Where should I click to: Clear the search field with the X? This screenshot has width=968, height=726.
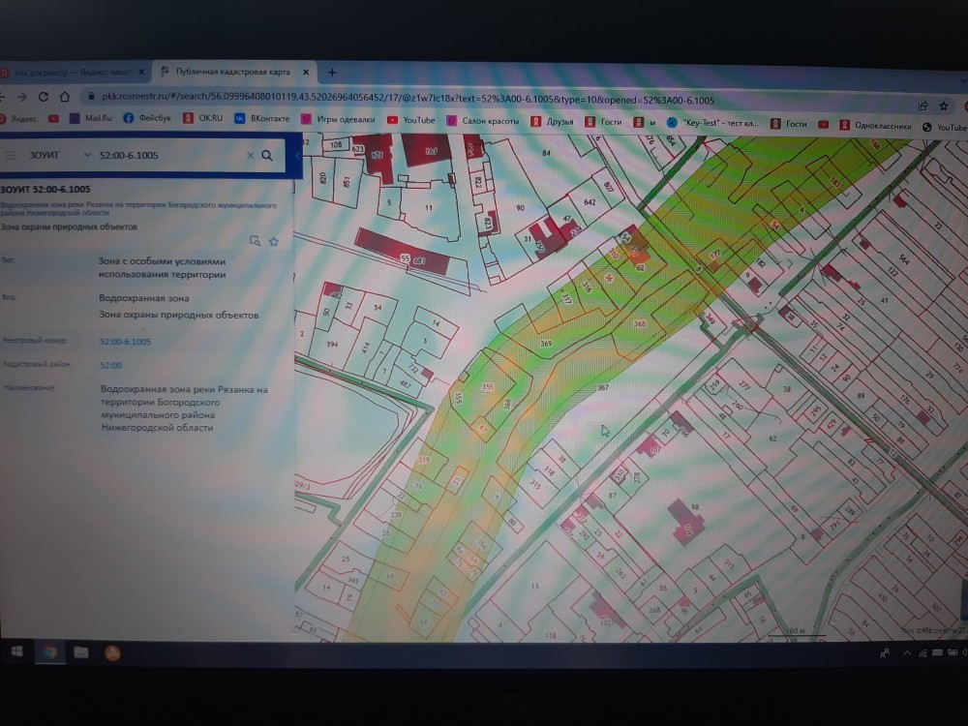[x=250, y=155]
